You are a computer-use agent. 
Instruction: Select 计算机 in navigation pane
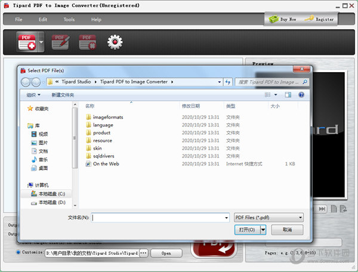38,185
